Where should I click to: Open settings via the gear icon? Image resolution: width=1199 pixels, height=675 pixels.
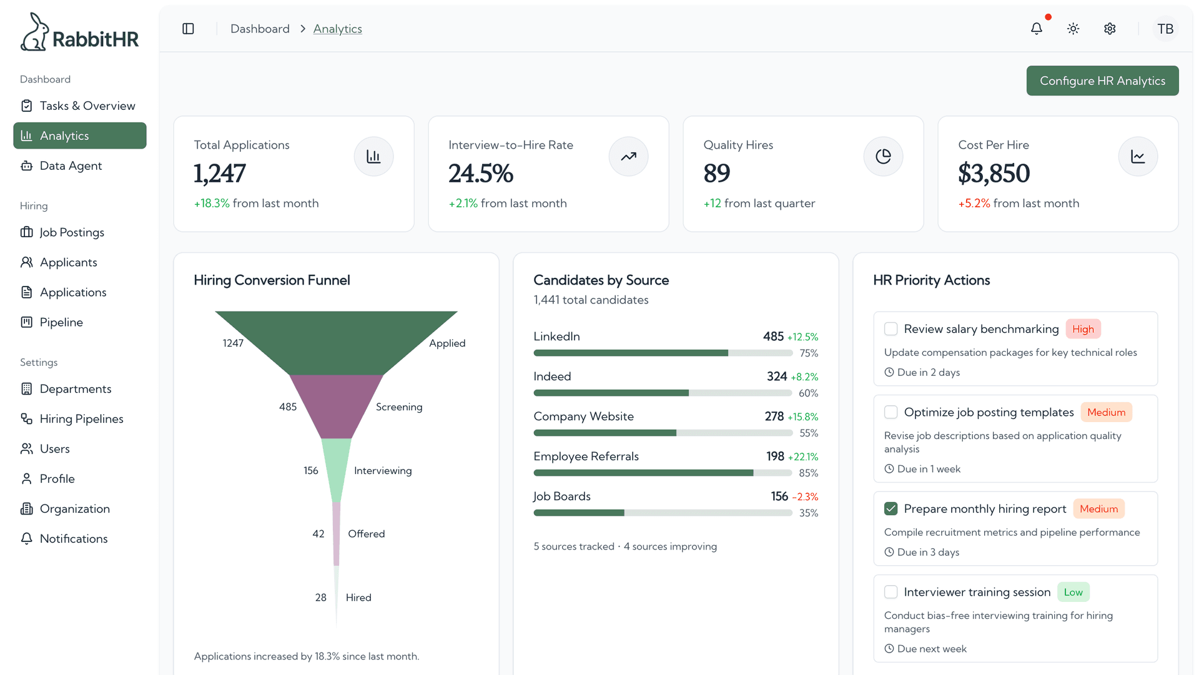point(1110,28)
